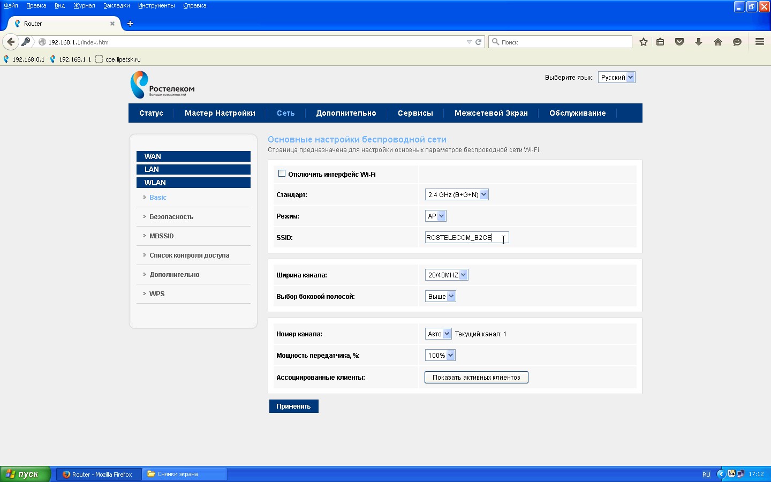Open the Журнал menu
The width and height of the screenshot is (771, 482).
pyautogui.click(x=84, y=5)
